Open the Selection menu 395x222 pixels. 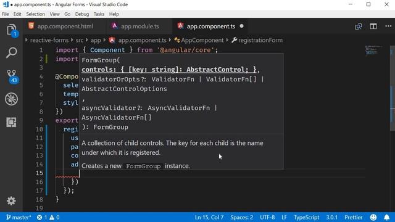tap(35, 14)
